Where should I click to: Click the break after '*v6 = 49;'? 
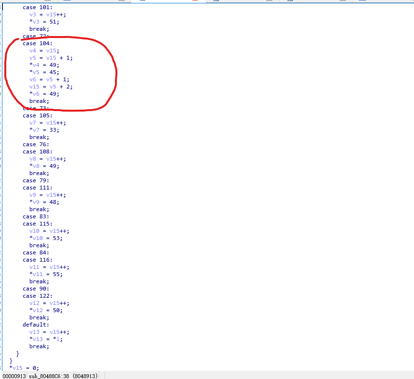[39, 101]
